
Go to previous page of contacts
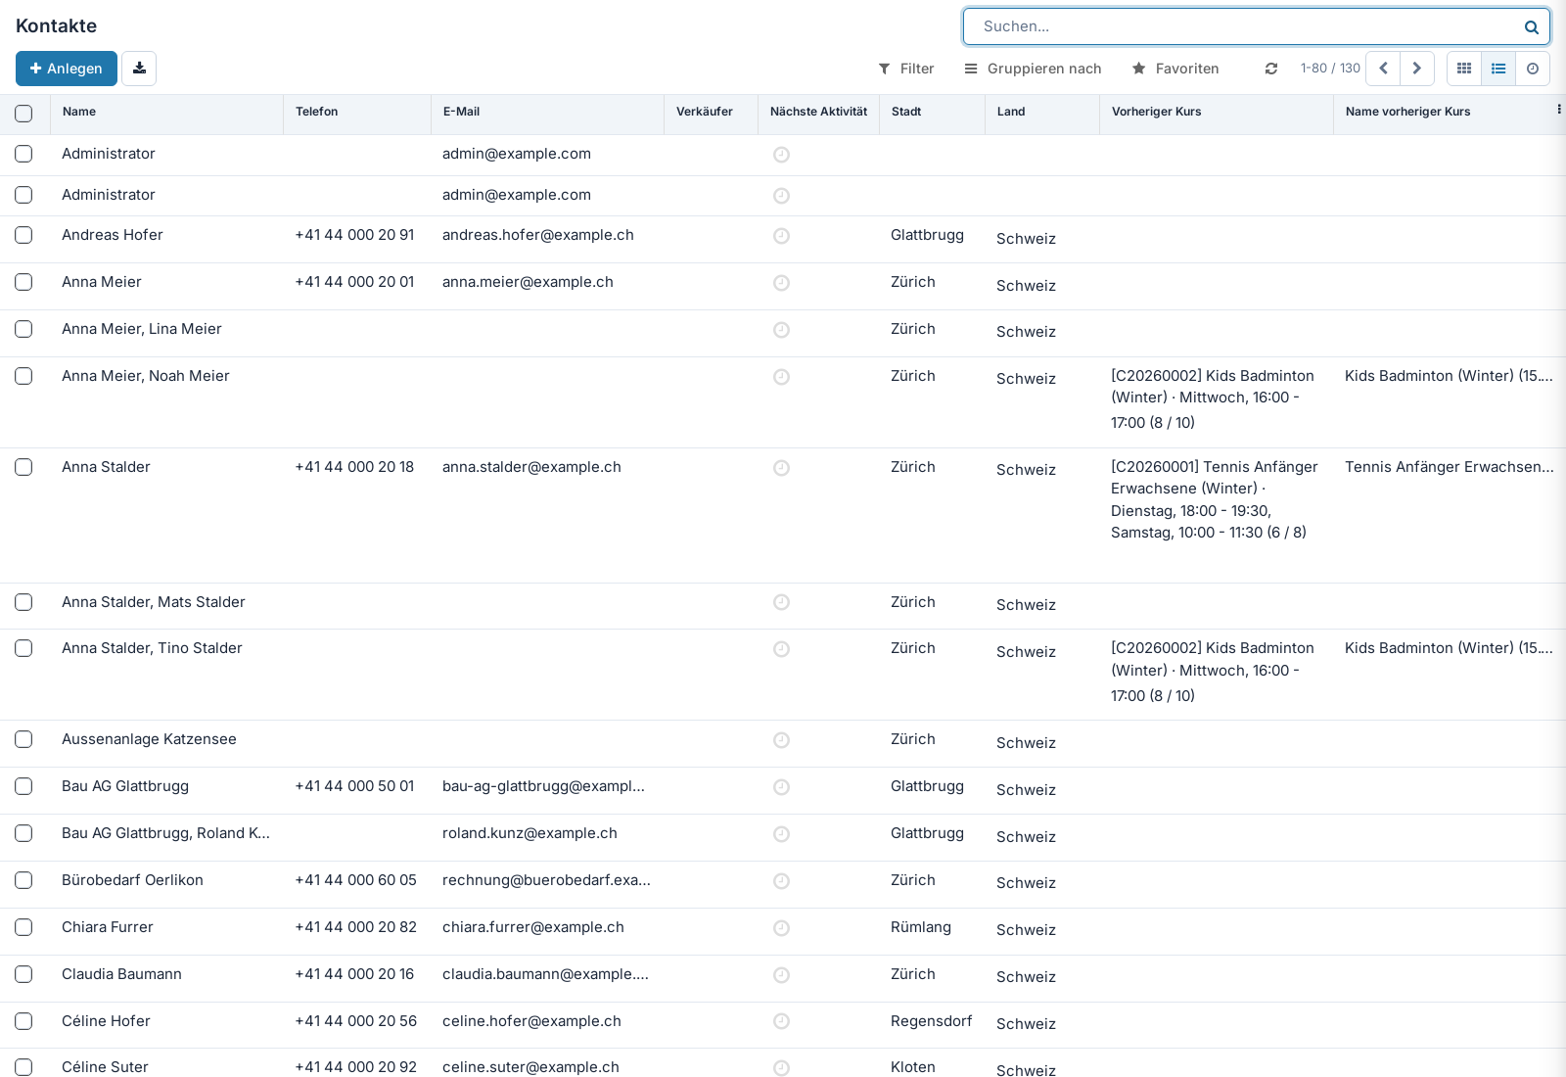pos(1383,69)
